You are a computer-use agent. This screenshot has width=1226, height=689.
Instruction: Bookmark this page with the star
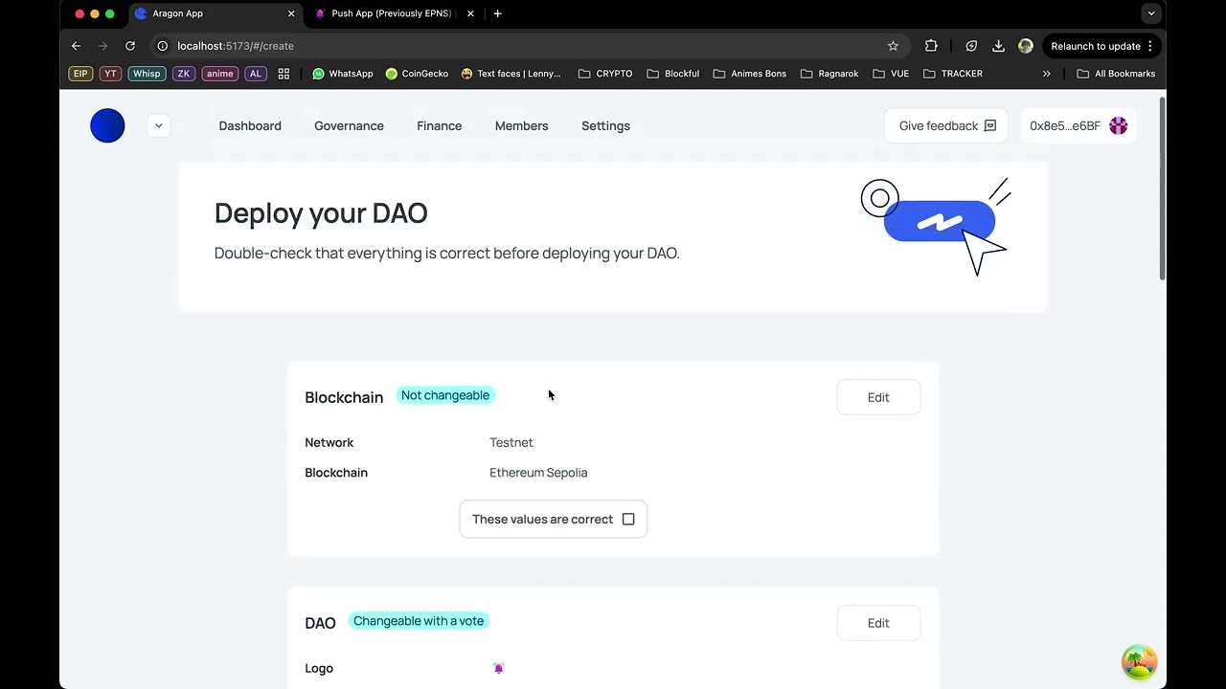click(x=893, y=46)
